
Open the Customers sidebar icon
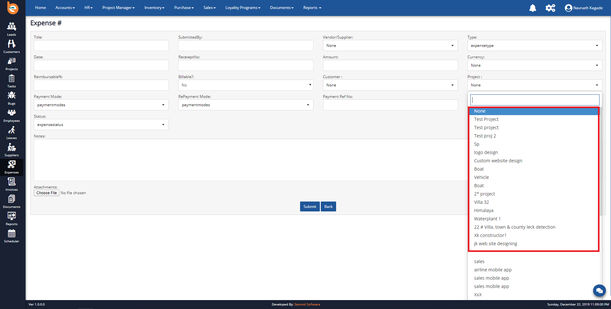[11, 46]
